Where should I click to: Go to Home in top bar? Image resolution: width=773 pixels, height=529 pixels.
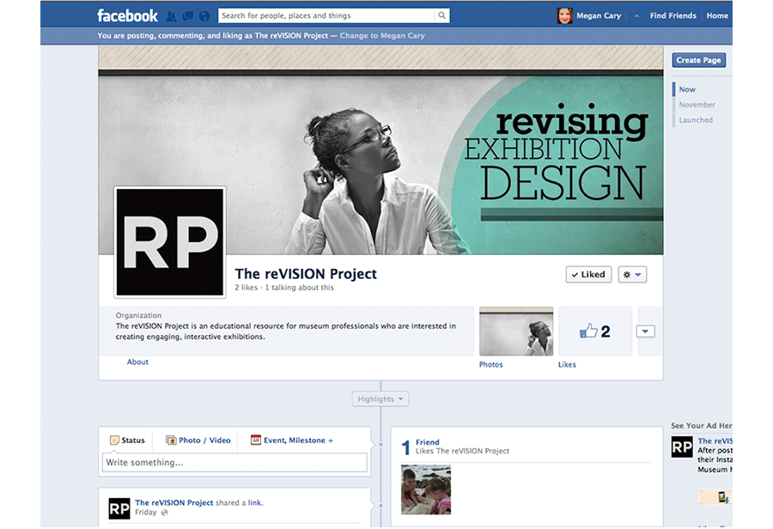tap(717, 15)
